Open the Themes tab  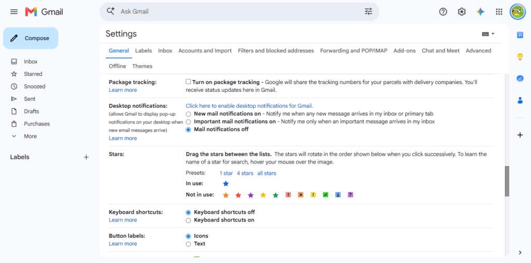tap(142, 66)
